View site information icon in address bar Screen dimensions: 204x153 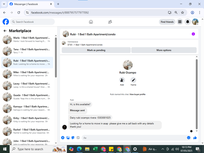point(27,13)
